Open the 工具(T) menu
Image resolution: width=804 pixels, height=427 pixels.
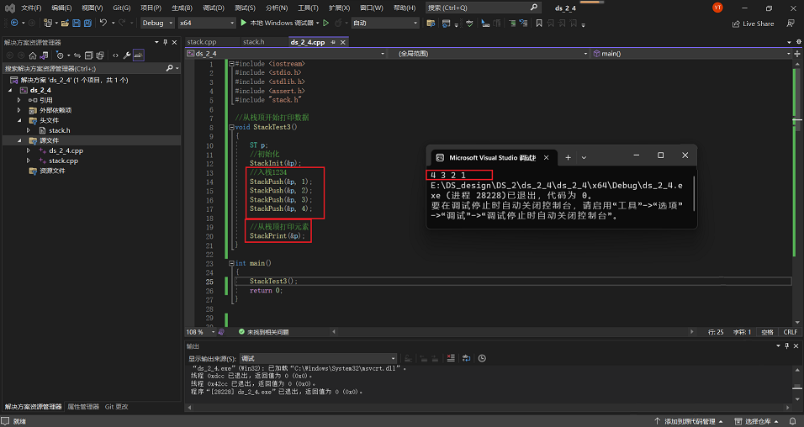pos(308,8)
